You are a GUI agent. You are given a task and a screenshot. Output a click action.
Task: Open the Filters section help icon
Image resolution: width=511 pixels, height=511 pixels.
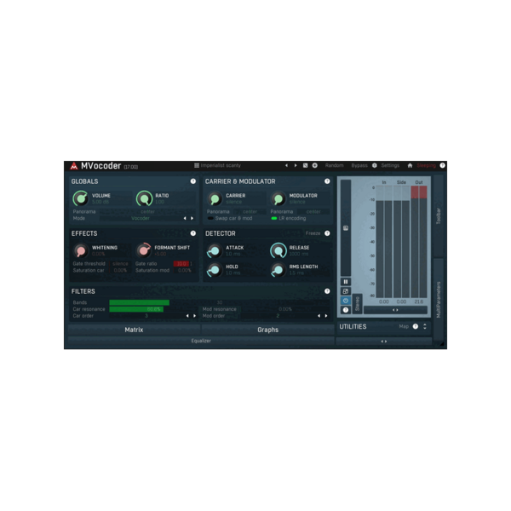[327, 291]
